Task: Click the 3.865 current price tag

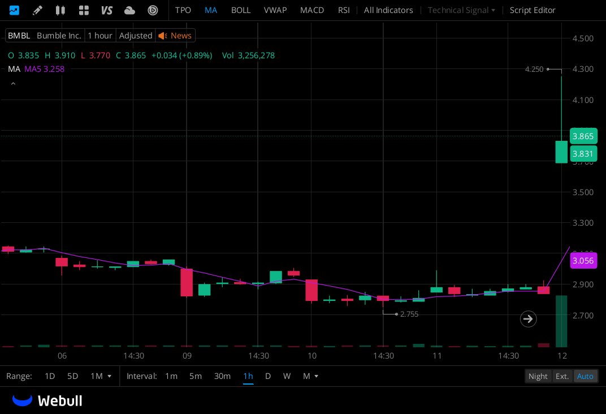Action: pos(583,136)
